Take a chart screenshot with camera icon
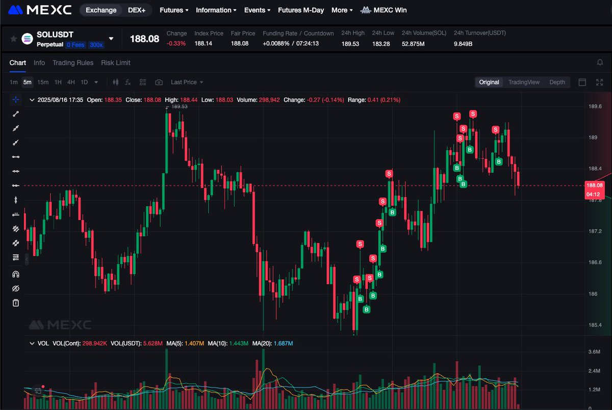This screenshot has height=410, width=612. click(159, 82)
